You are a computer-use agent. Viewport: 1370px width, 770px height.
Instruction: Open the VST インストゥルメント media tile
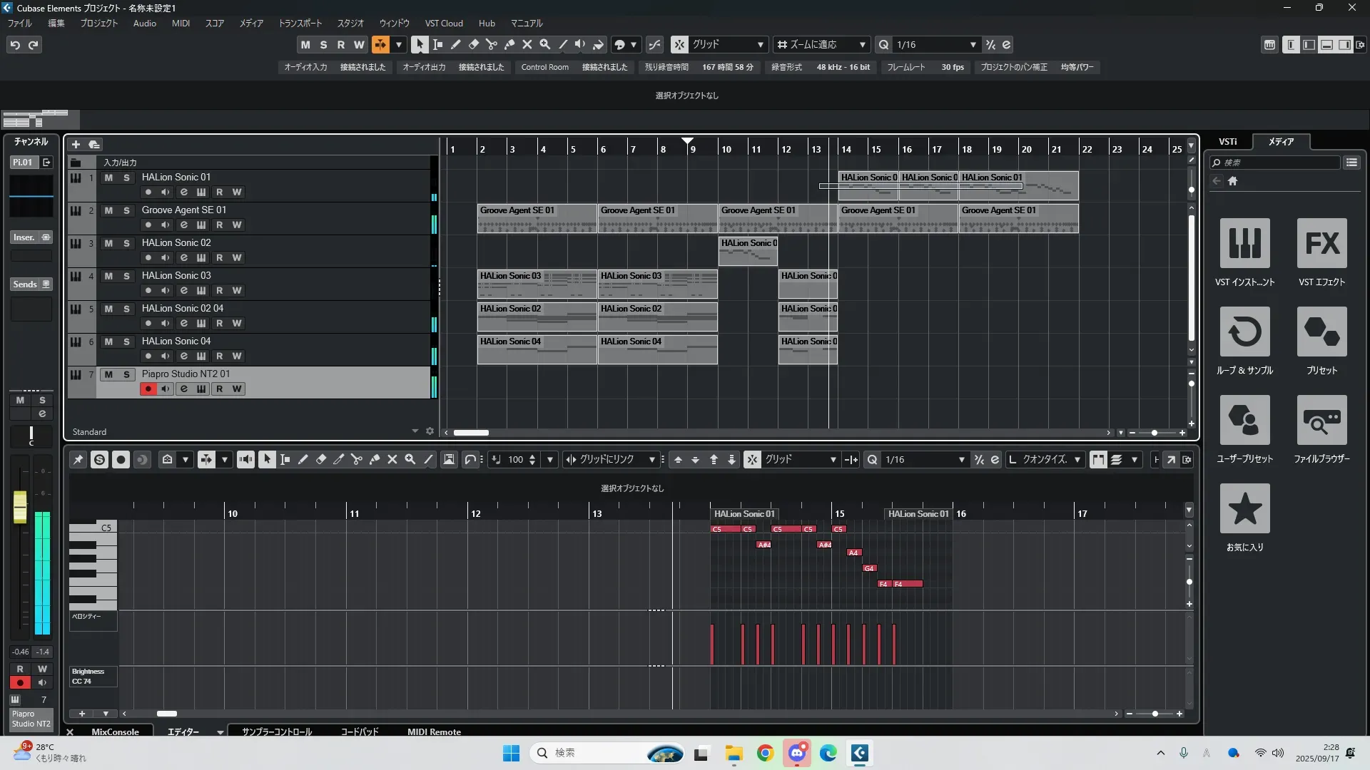(1244, 243)
